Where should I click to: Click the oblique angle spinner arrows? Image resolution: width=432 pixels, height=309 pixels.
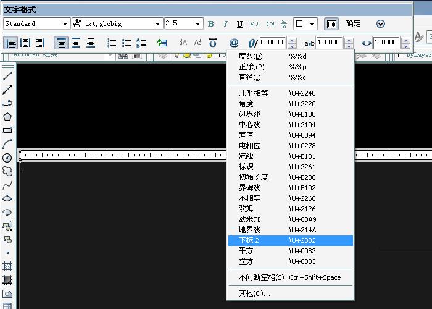[x=292, y=43]
